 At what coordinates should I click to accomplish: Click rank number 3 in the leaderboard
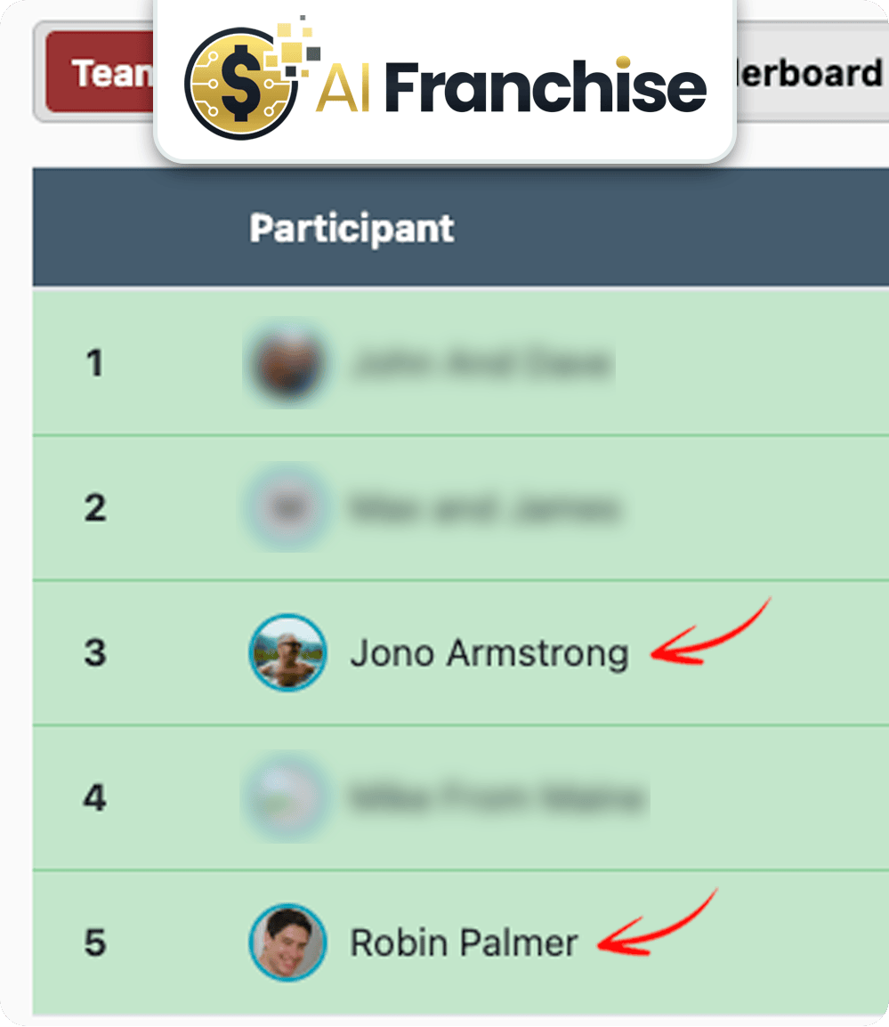(x=95, y=653)
